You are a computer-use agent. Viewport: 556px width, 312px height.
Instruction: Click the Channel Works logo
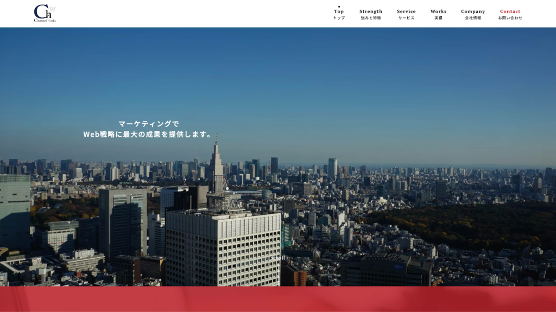[x=45, y=13]
